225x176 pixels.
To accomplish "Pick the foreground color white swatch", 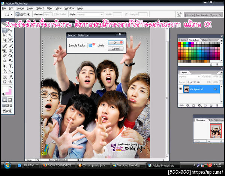I will (6, 89).
